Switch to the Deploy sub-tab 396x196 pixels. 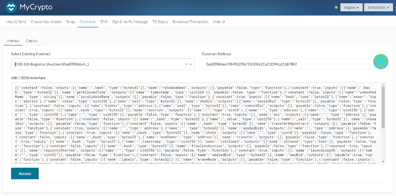click(x=32, y=41)
